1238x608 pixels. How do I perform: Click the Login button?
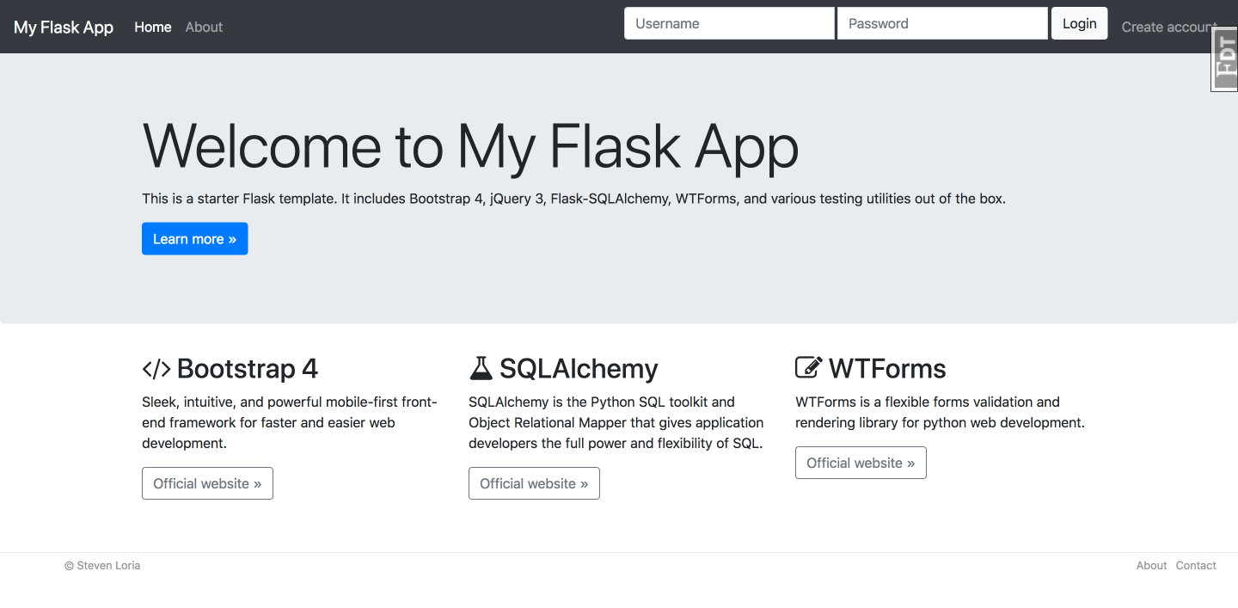(1079, 23)
